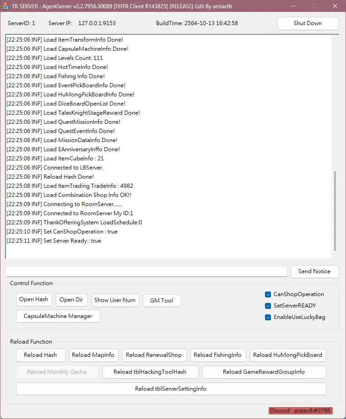
Task: Uncheck the CanShopOperation checkbox
Action: tap(268, 294)
